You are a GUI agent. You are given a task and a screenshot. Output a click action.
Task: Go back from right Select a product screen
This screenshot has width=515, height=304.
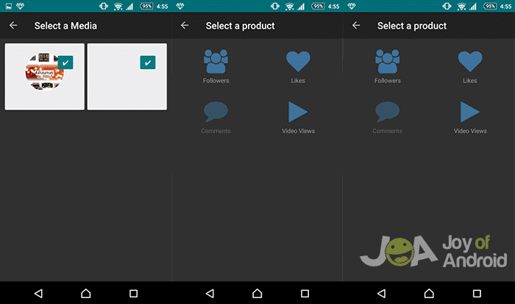[356, 25]
